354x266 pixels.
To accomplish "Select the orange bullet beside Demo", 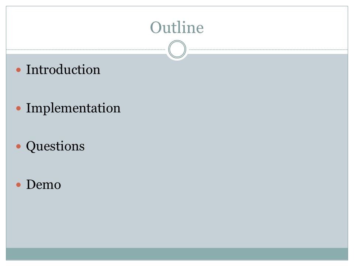I will coord(18,185).
